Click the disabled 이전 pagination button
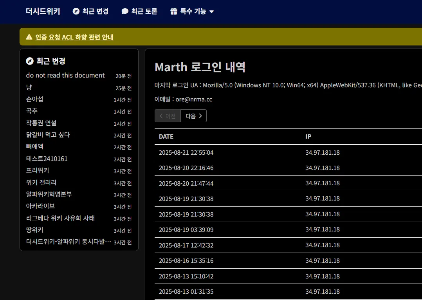Screen dimensions: 422x300 [x=168, y=116]
